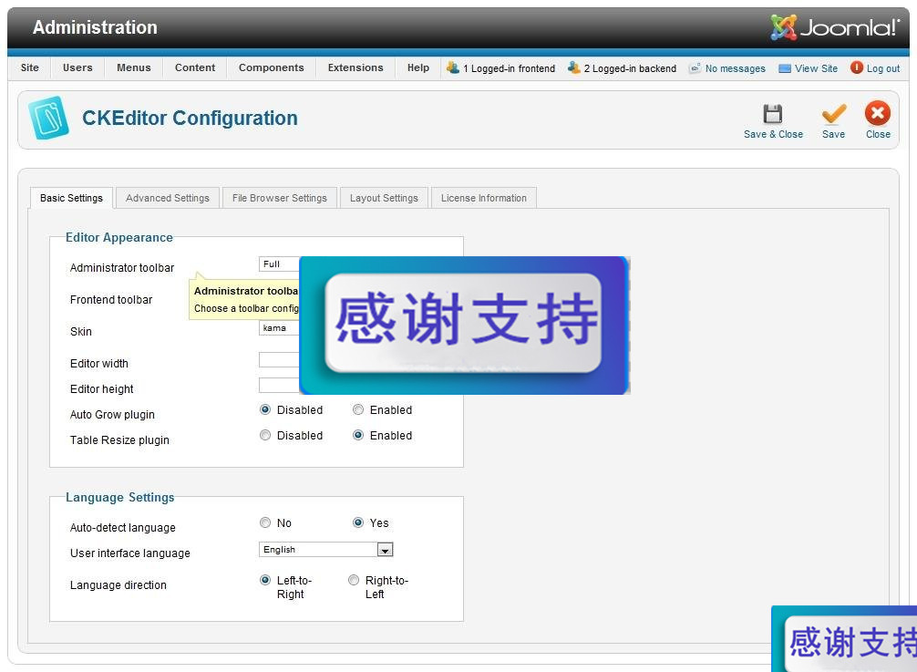Open the Help menu
This screenshot has height=672, width=917.
pyautogui.click(x=418, y=67)
